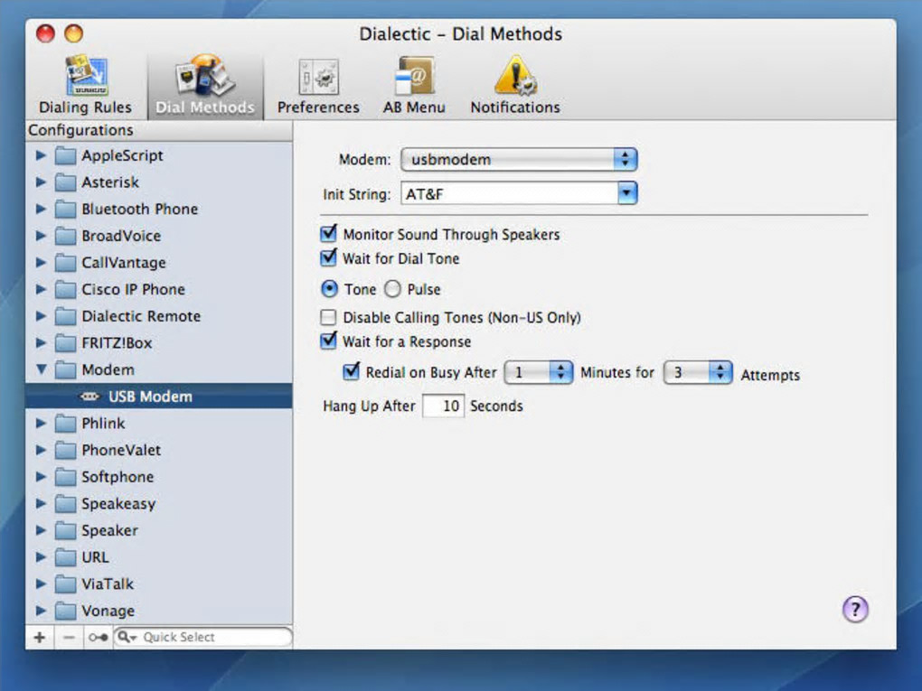This screenshot has width=922, height=691.
Task: Click the Configurations column header
Action: (x=159, y=130)
